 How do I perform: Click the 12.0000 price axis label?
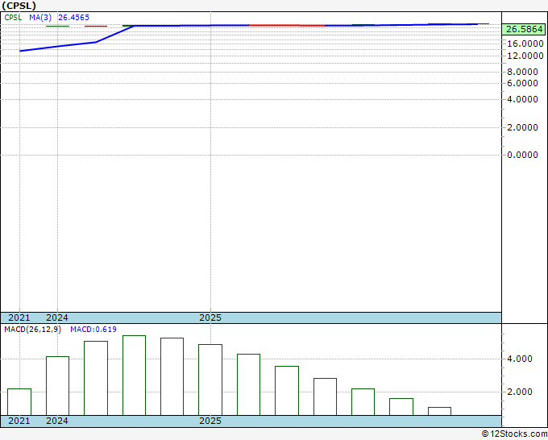(525, 56)
